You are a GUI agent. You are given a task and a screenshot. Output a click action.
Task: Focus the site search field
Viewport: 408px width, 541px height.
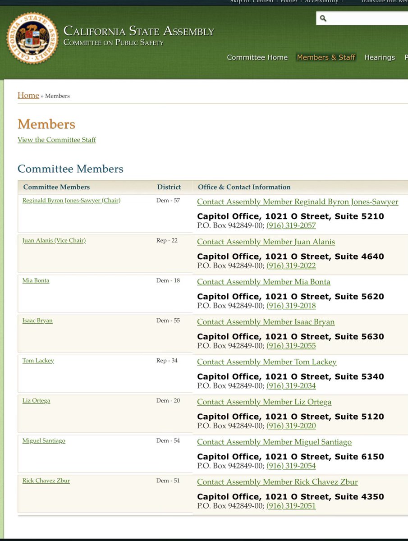362,18
